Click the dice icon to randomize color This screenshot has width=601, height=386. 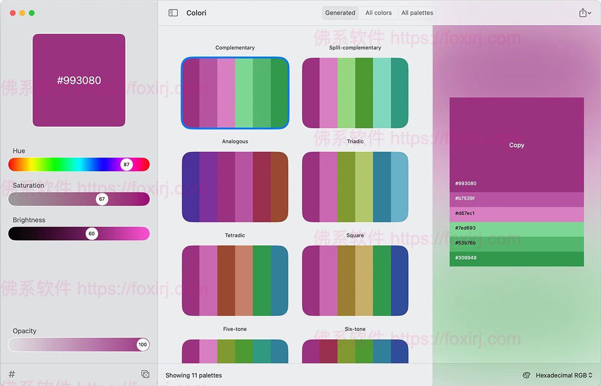click(145, 373)
